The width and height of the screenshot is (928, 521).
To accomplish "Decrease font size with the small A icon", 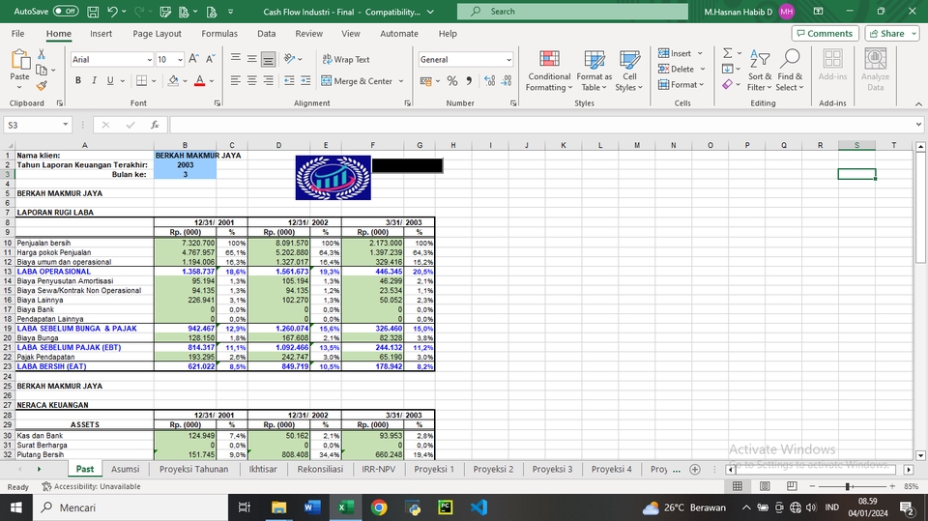I will click(211, 59).
